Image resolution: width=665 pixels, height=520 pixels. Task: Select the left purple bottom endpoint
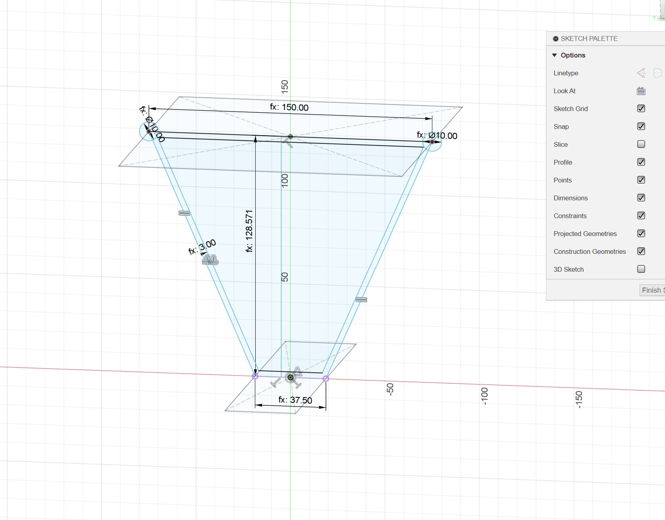[x=255, y=376]
